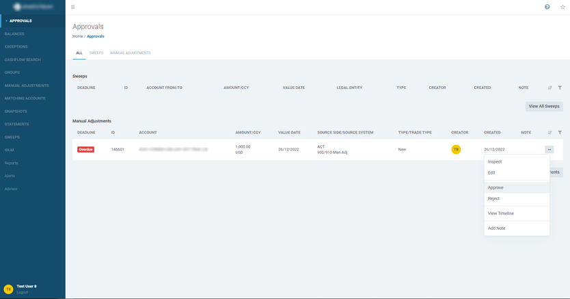The image size is (570, 299).
Task: Click the Manual Adjustments filter icon
Action: pos(560,133)
